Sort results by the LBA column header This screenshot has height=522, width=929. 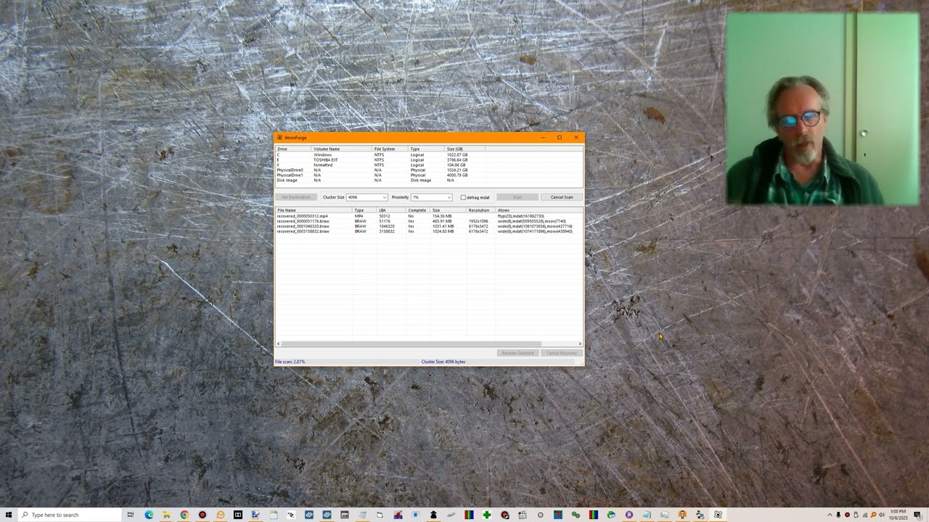391,210
